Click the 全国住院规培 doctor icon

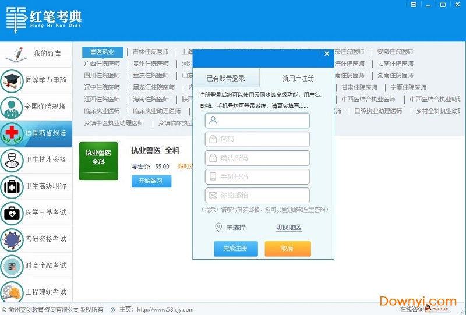click(12, 107)
